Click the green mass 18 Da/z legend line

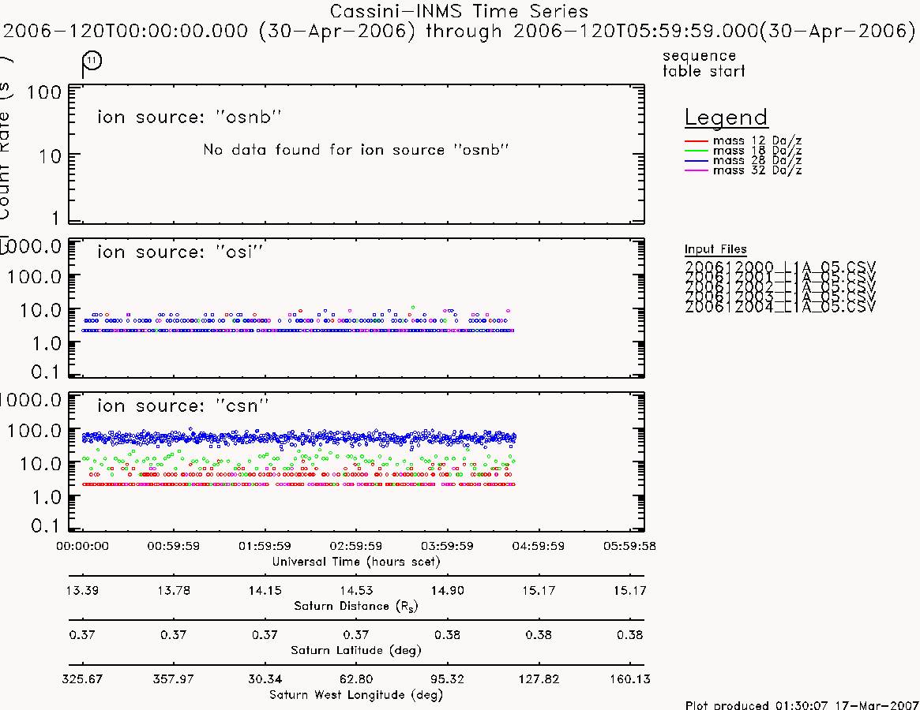tap(697, 151)
